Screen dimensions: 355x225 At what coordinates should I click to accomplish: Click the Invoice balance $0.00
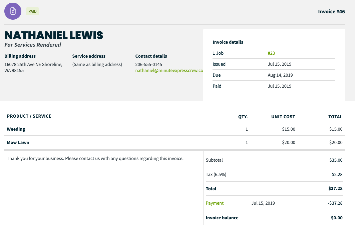click(337, 218)
